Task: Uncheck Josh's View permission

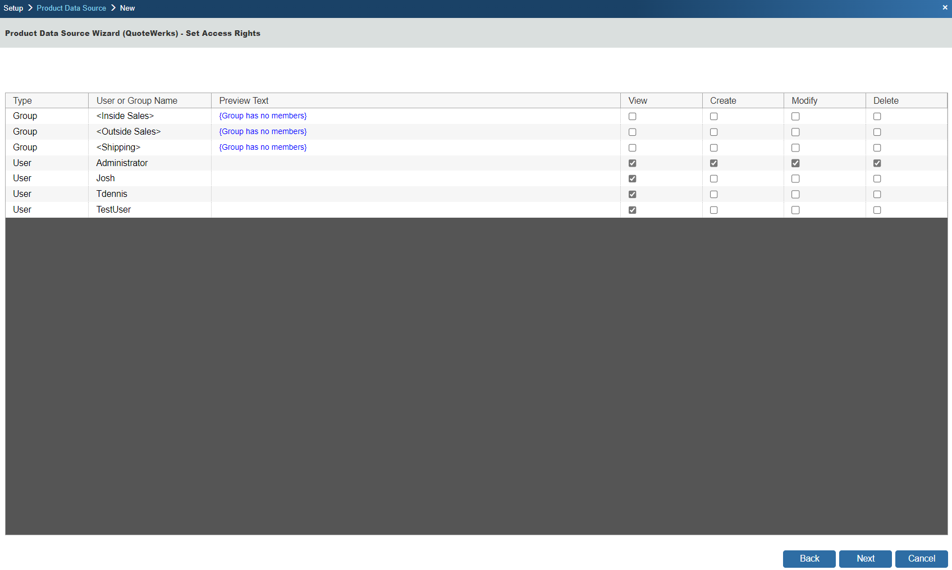Action: click(633, 179)
